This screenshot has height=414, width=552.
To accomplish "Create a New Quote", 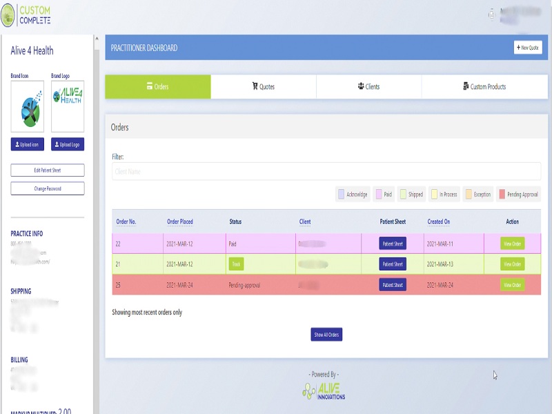I will pyautogui.click(x=528, y=48).
